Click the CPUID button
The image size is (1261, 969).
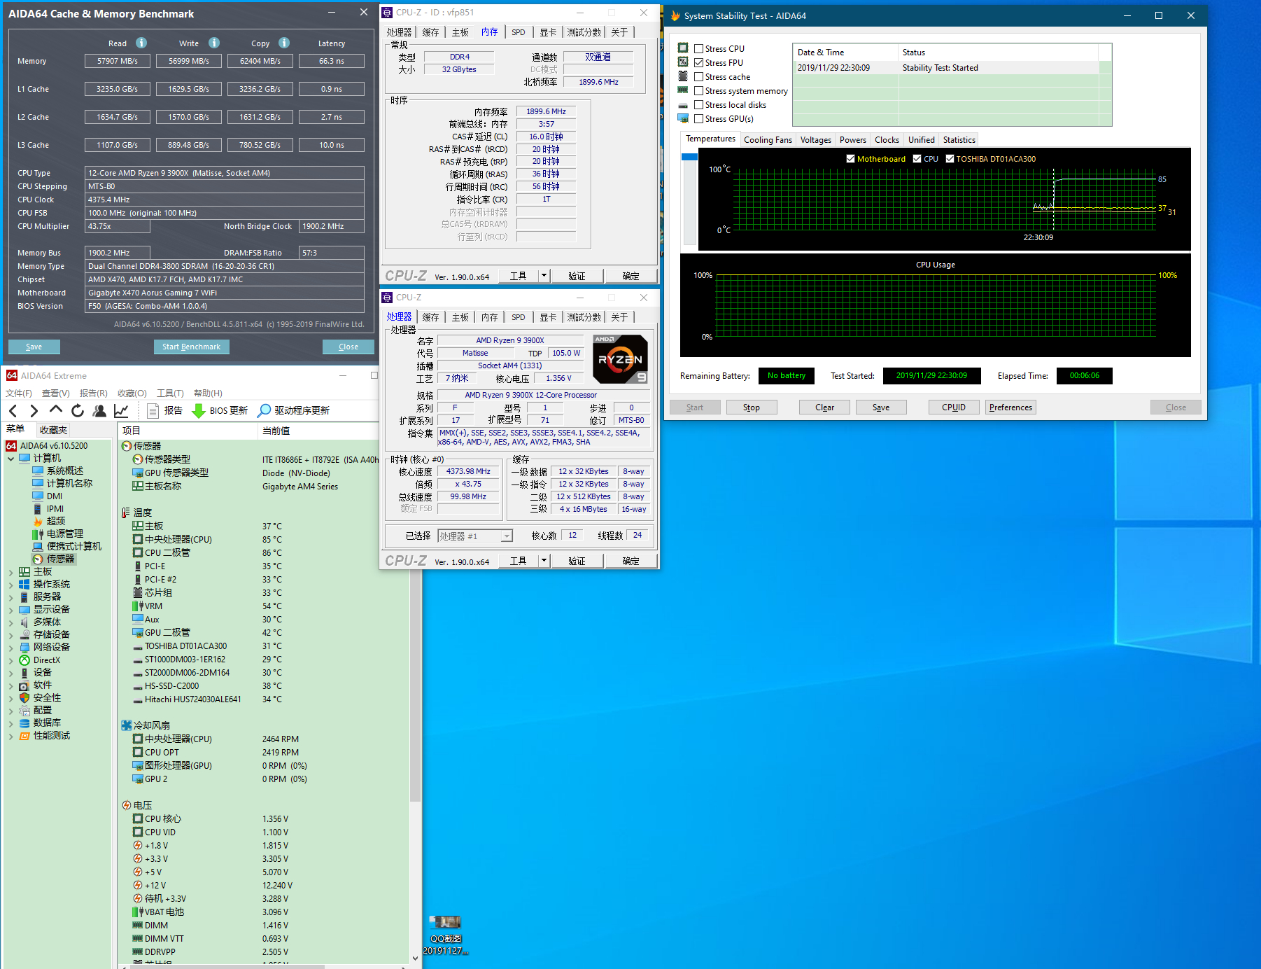pyautogui.click(x=953, y=407)
